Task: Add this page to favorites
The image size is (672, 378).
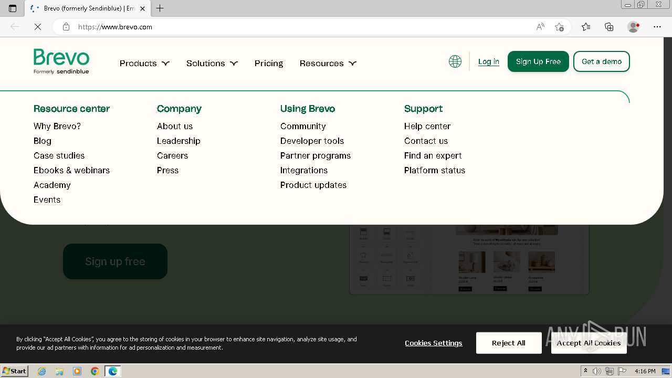Action: pos(559,27)
